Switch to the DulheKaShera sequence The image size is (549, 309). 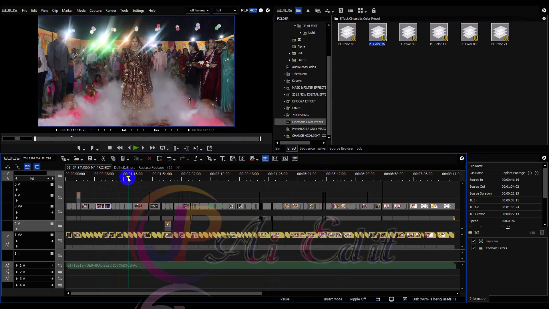tap(124, 167)
